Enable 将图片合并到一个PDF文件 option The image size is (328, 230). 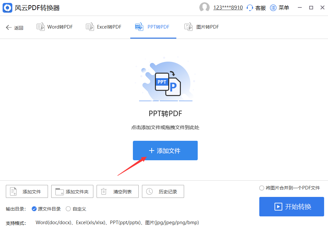[x=289, y=188]
